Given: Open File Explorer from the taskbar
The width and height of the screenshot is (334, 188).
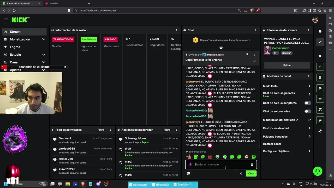Looking at the screenshot, I should [x=68, y=184].
